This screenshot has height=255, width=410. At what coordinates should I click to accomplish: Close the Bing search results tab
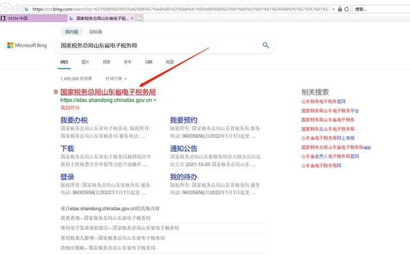[132, 19]
